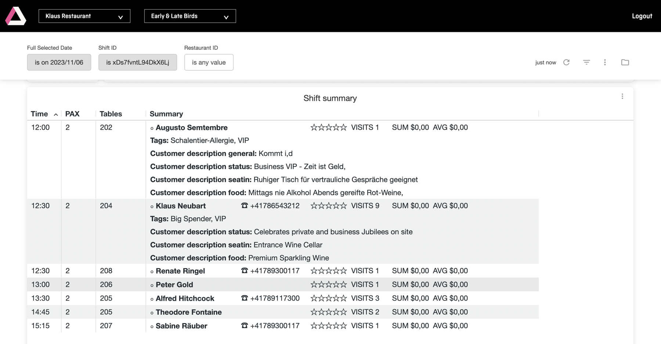The image size is (661, 344).
Task: Click the Restaurant ID filter field
Action: click(x=209, y=62)
